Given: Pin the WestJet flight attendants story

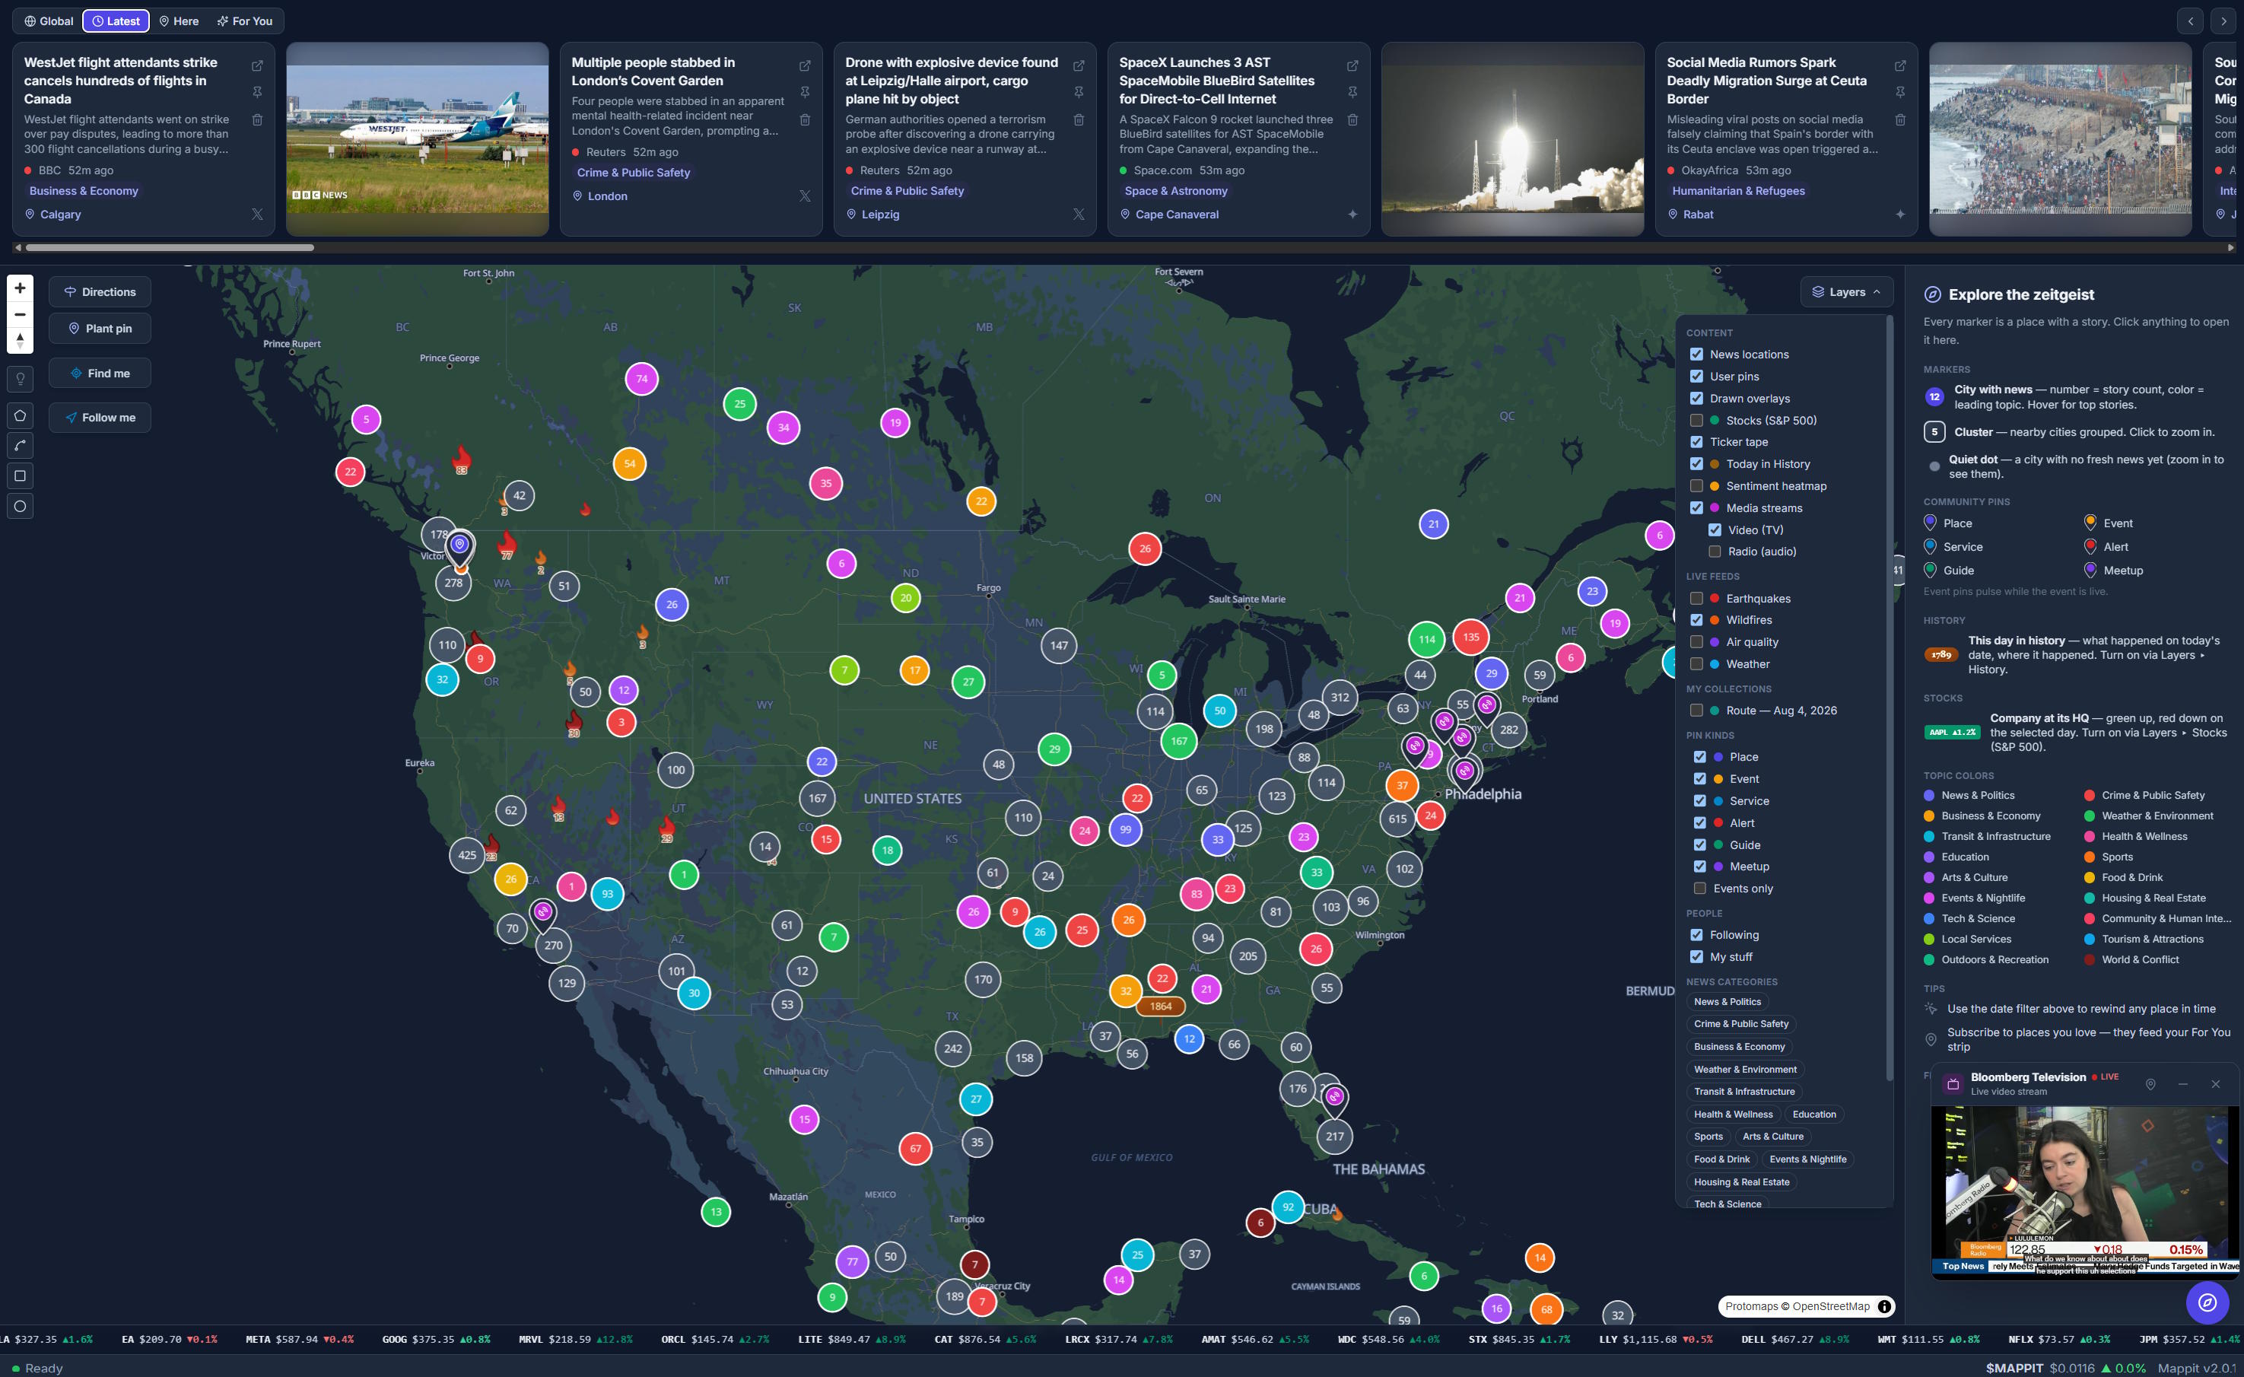Looking at the screenshot, I should pos(258,92).
